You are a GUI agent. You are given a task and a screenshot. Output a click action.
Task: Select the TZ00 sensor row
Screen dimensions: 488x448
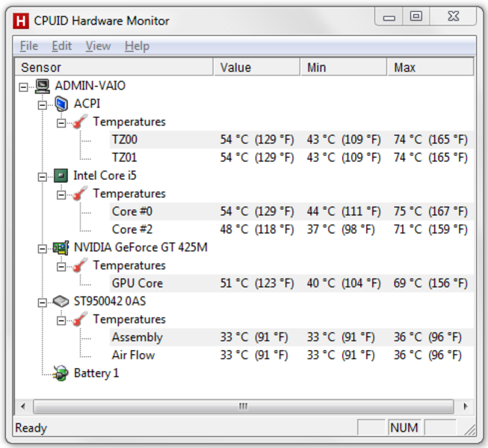tap(291, 140)
